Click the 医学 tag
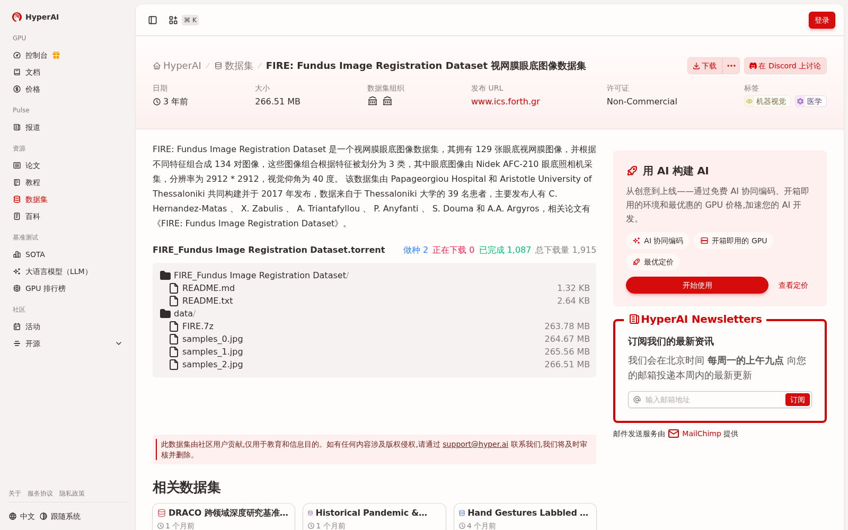The height and width of the screenshot is (530, 848). point(811,101)
